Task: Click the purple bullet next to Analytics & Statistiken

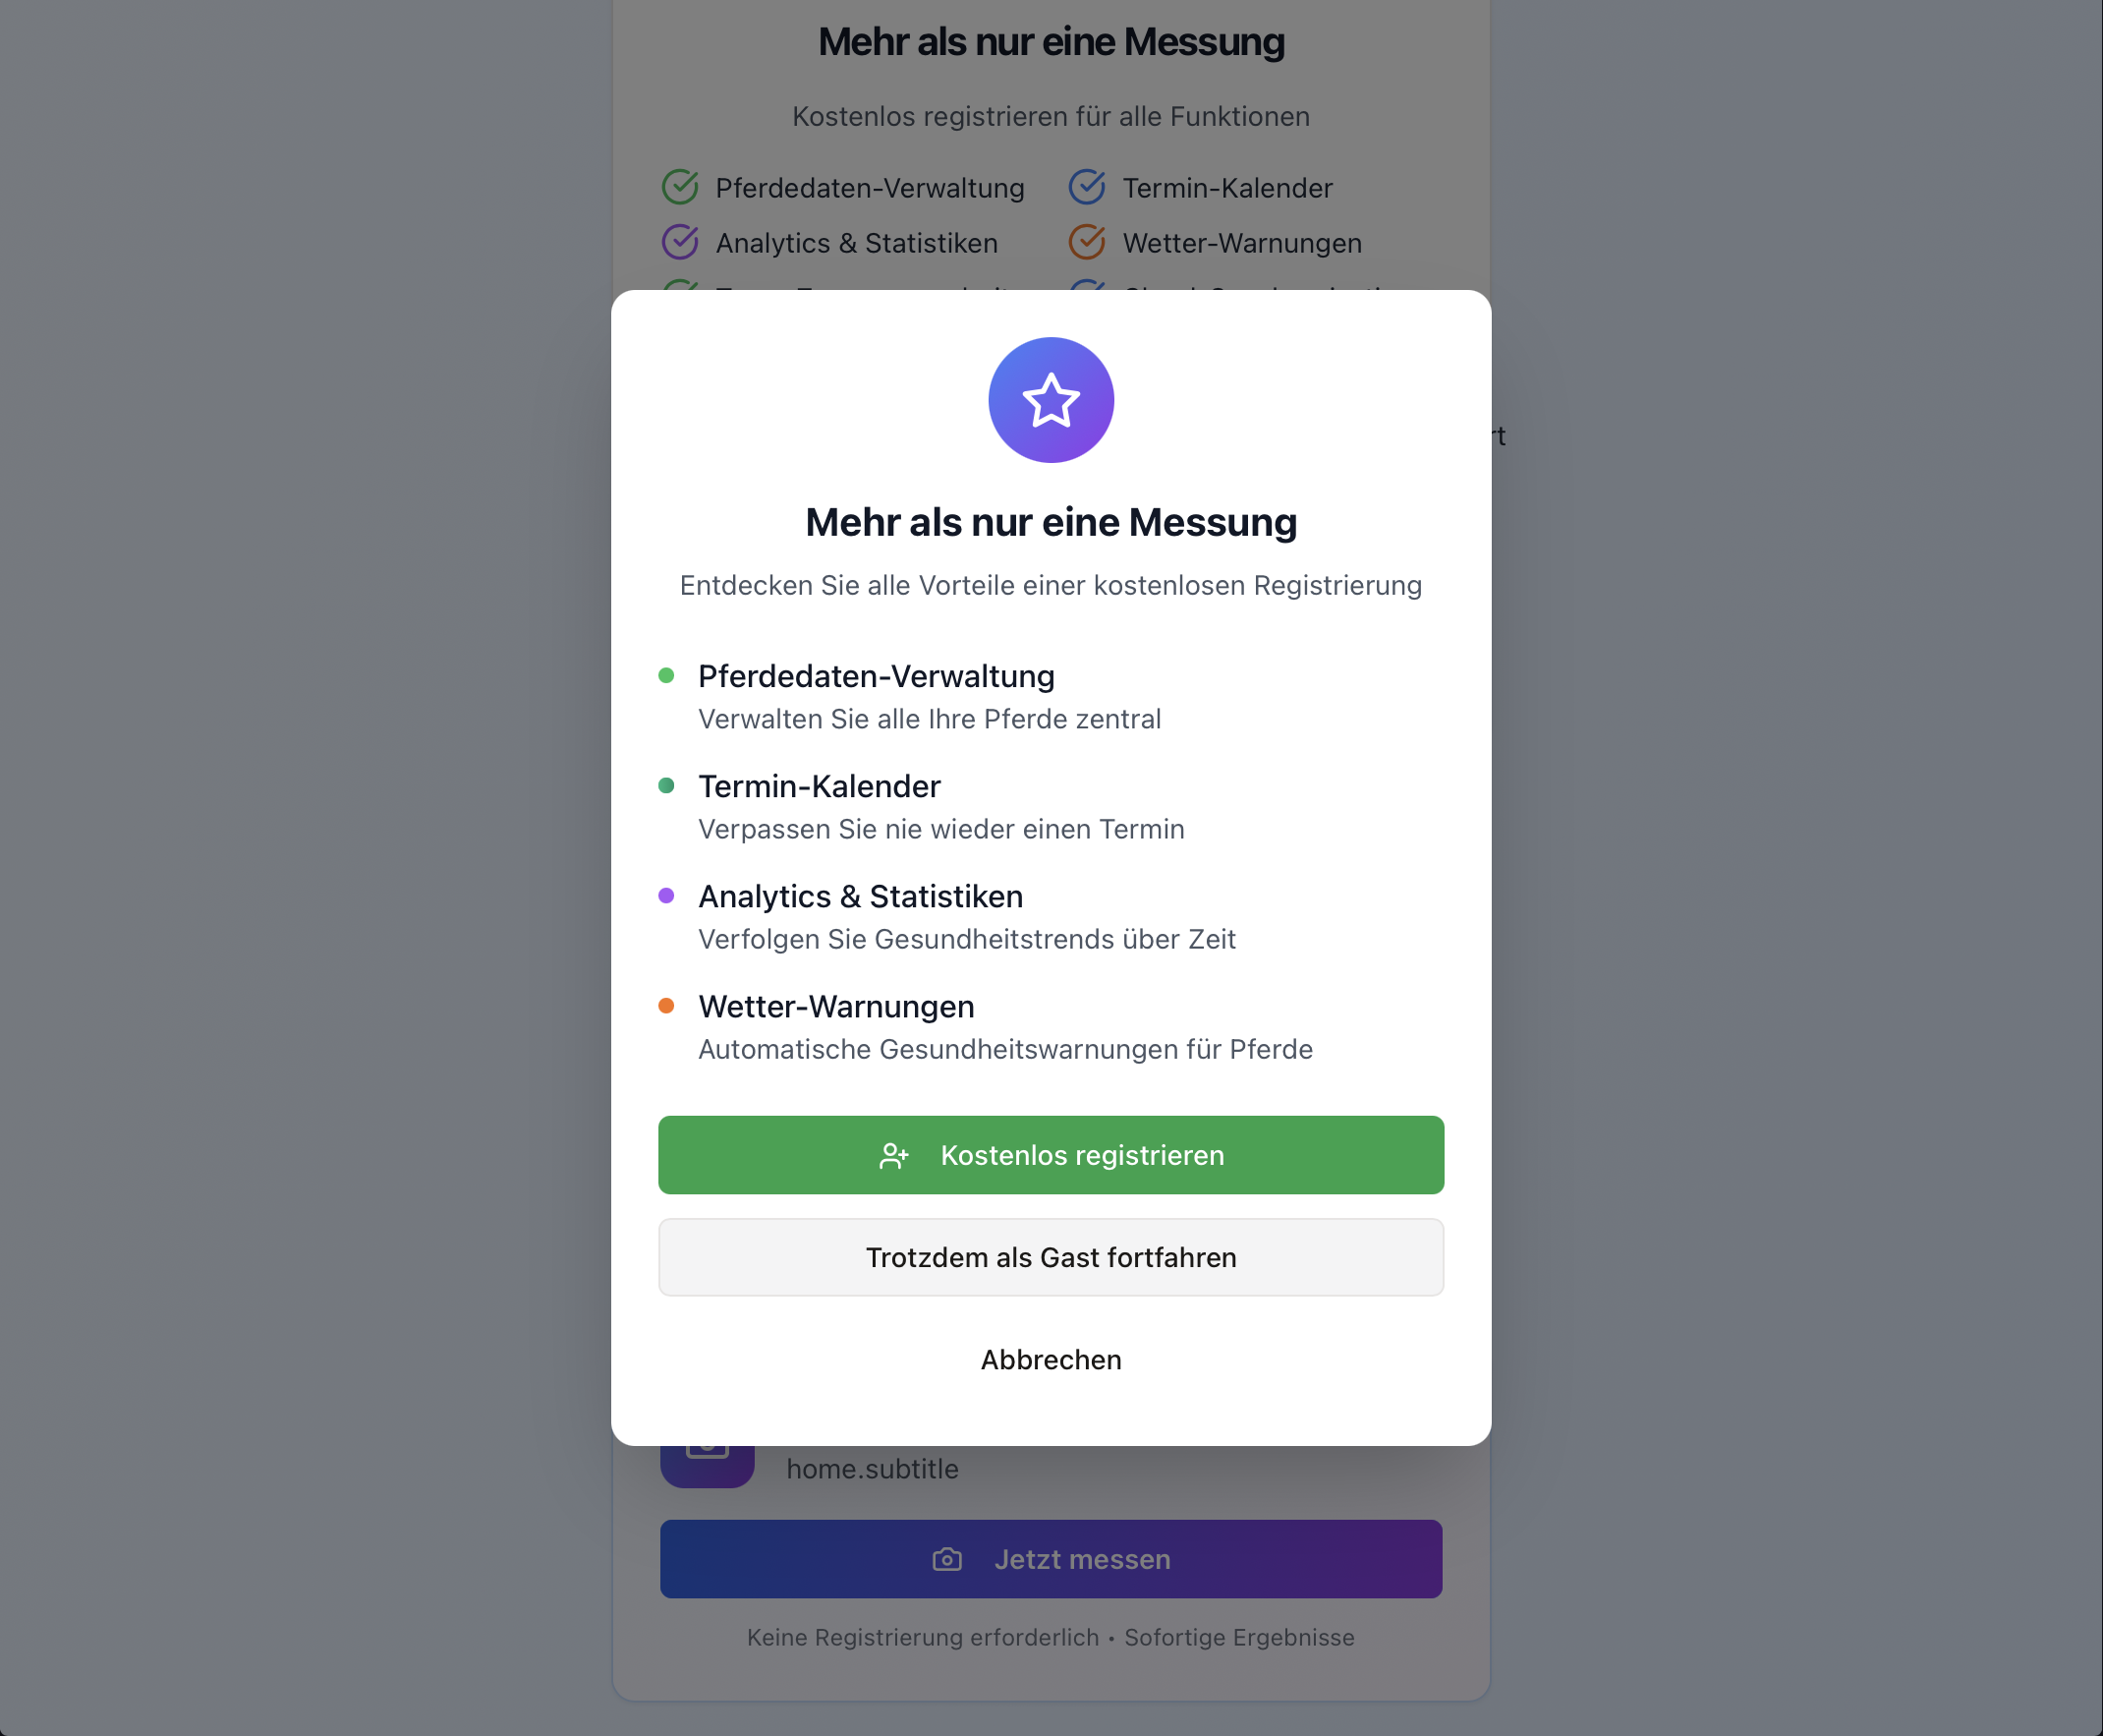Action: (666, 896)
